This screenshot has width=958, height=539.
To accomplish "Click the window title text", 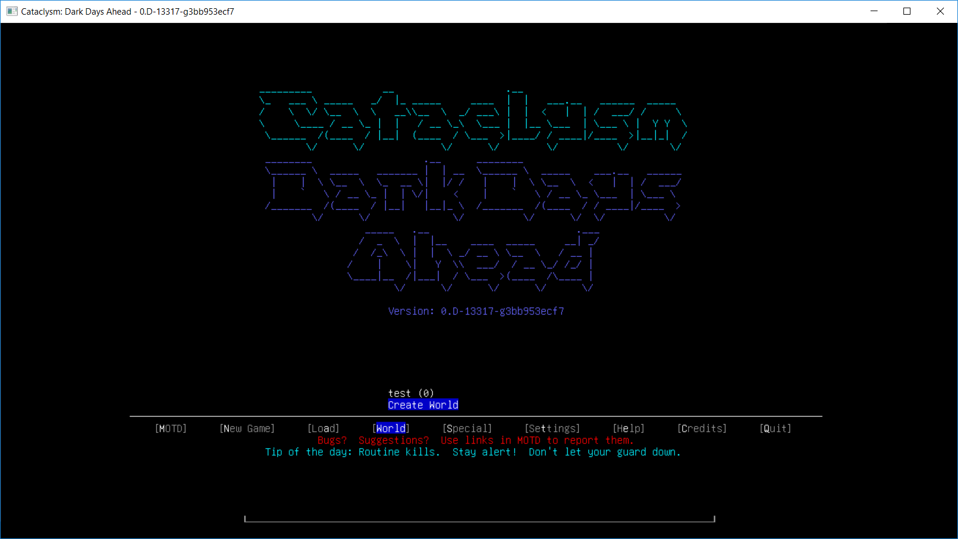I will click(x=127, y=12).
